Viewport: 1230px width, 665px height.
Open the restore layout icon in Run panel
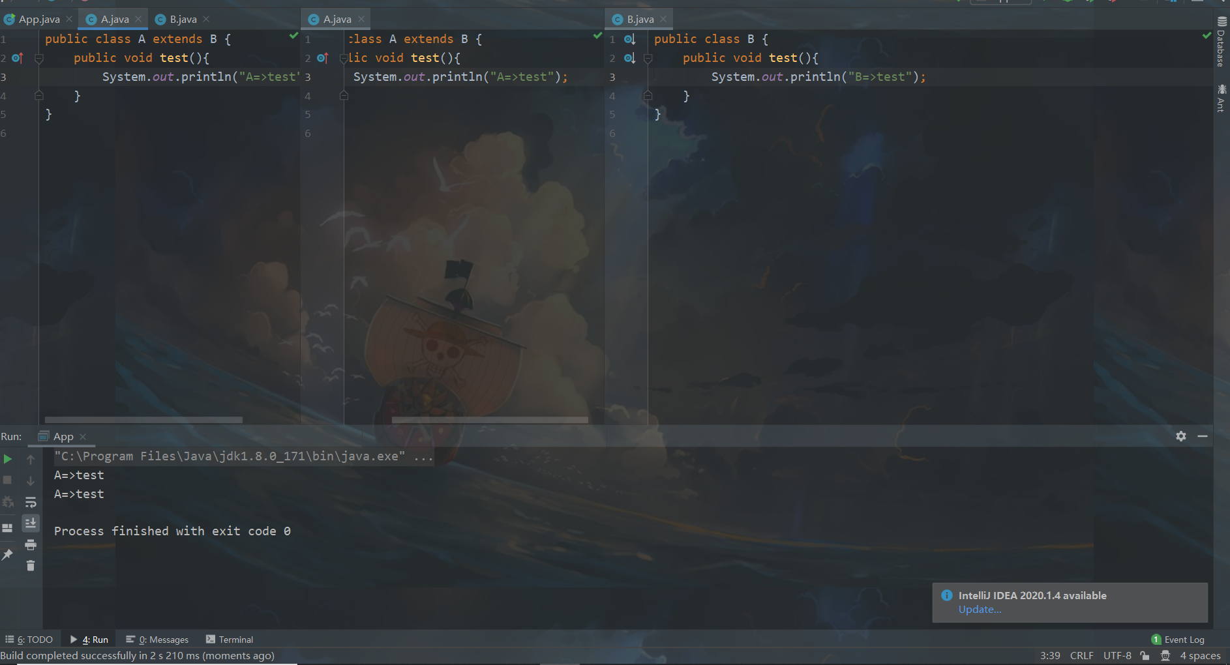point(7,527)
